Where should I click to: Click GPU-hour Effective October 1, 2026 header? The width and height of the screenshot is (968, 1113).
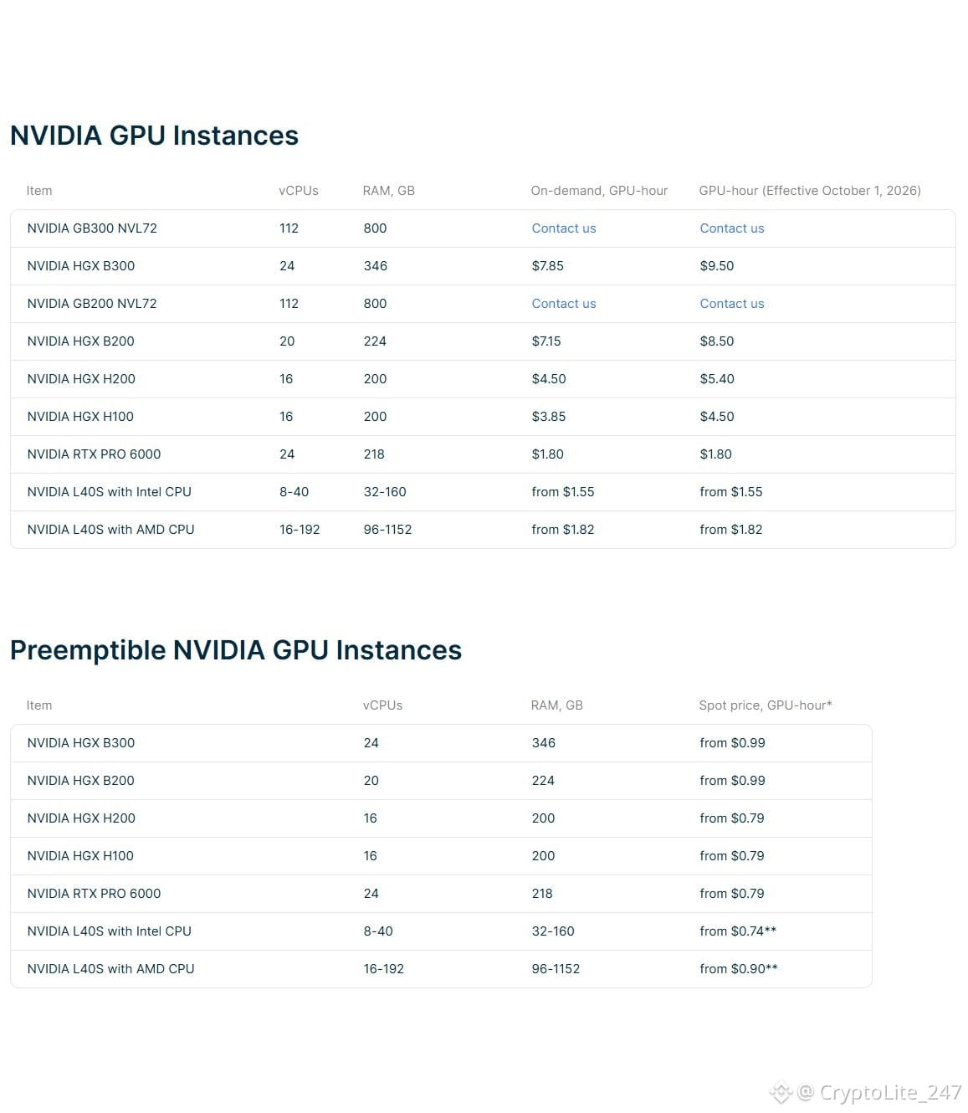click(810, 191)
